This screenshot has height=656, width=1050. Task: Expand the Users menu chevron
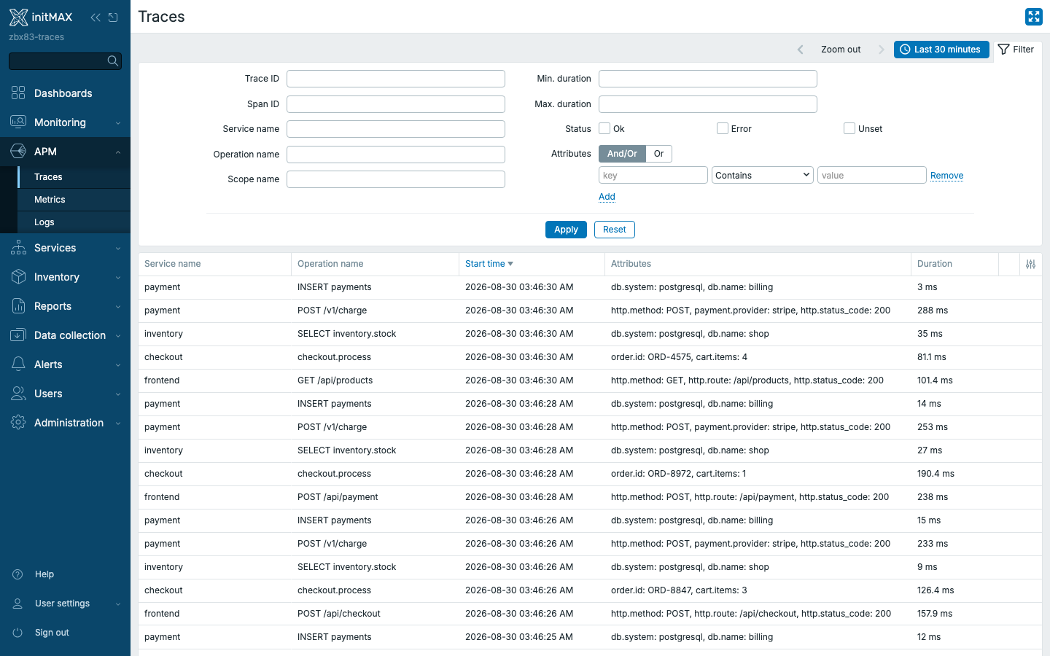pyautogui.click(x=118, y=394)
